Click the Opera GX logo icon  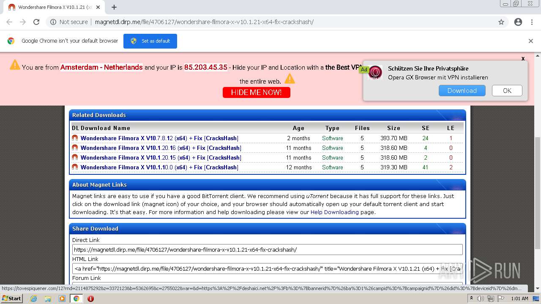point(375,73)
